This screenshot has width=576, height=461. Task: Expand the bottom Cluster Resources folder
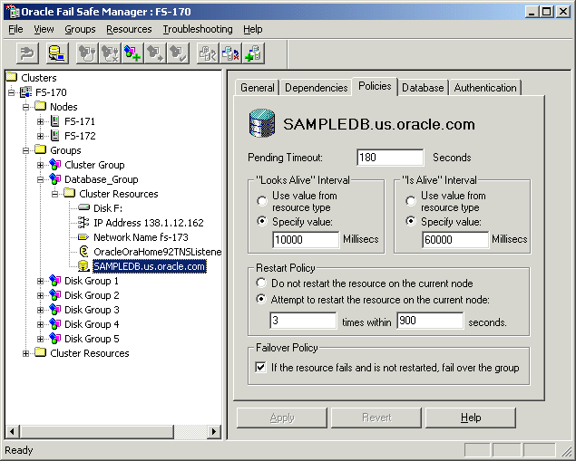[x=25, y=353]
